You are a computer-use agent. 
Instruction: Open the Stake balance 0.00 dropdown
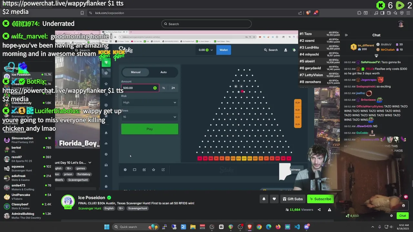[x=206, y=50]
